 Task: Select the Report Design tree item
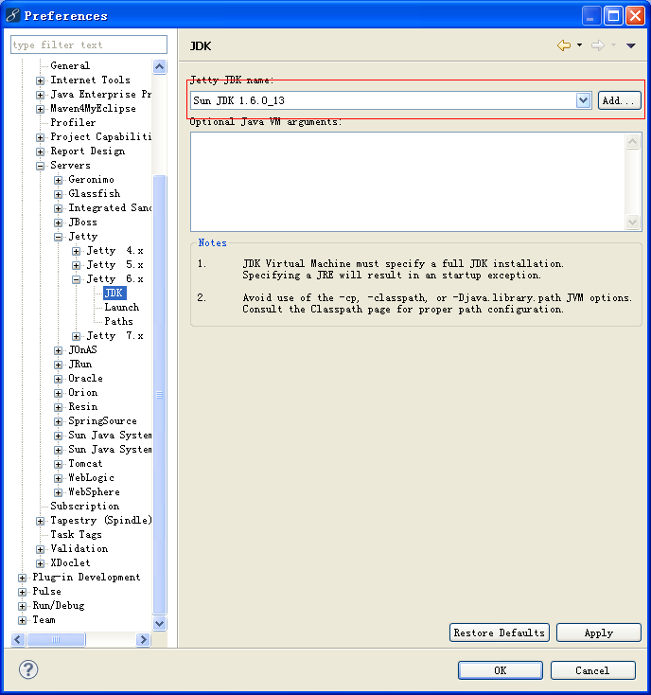click(x=88, y=151)
